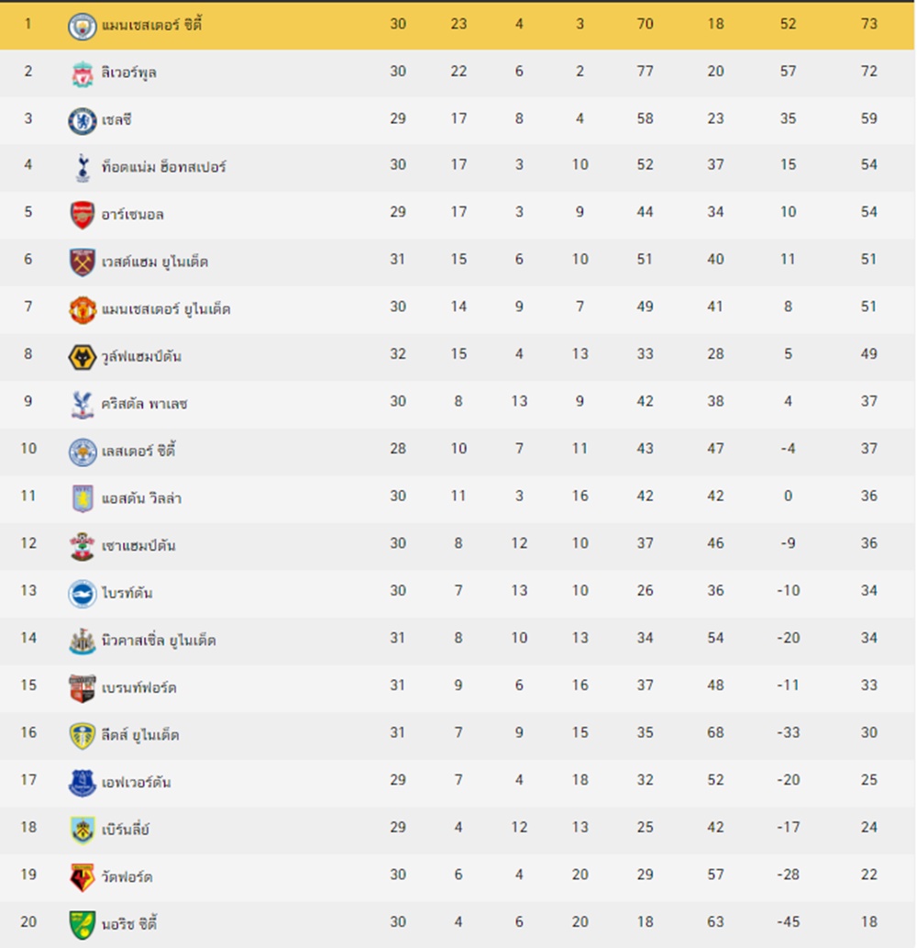Select the Chelsea badge icon
917x948 pixels.
tap(82, 121)
